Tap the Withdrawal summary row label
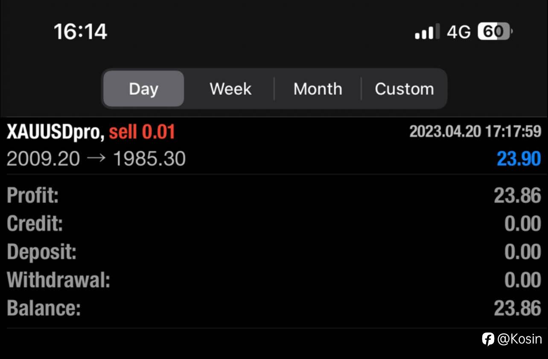548x359 pixels. pos(58,280)
